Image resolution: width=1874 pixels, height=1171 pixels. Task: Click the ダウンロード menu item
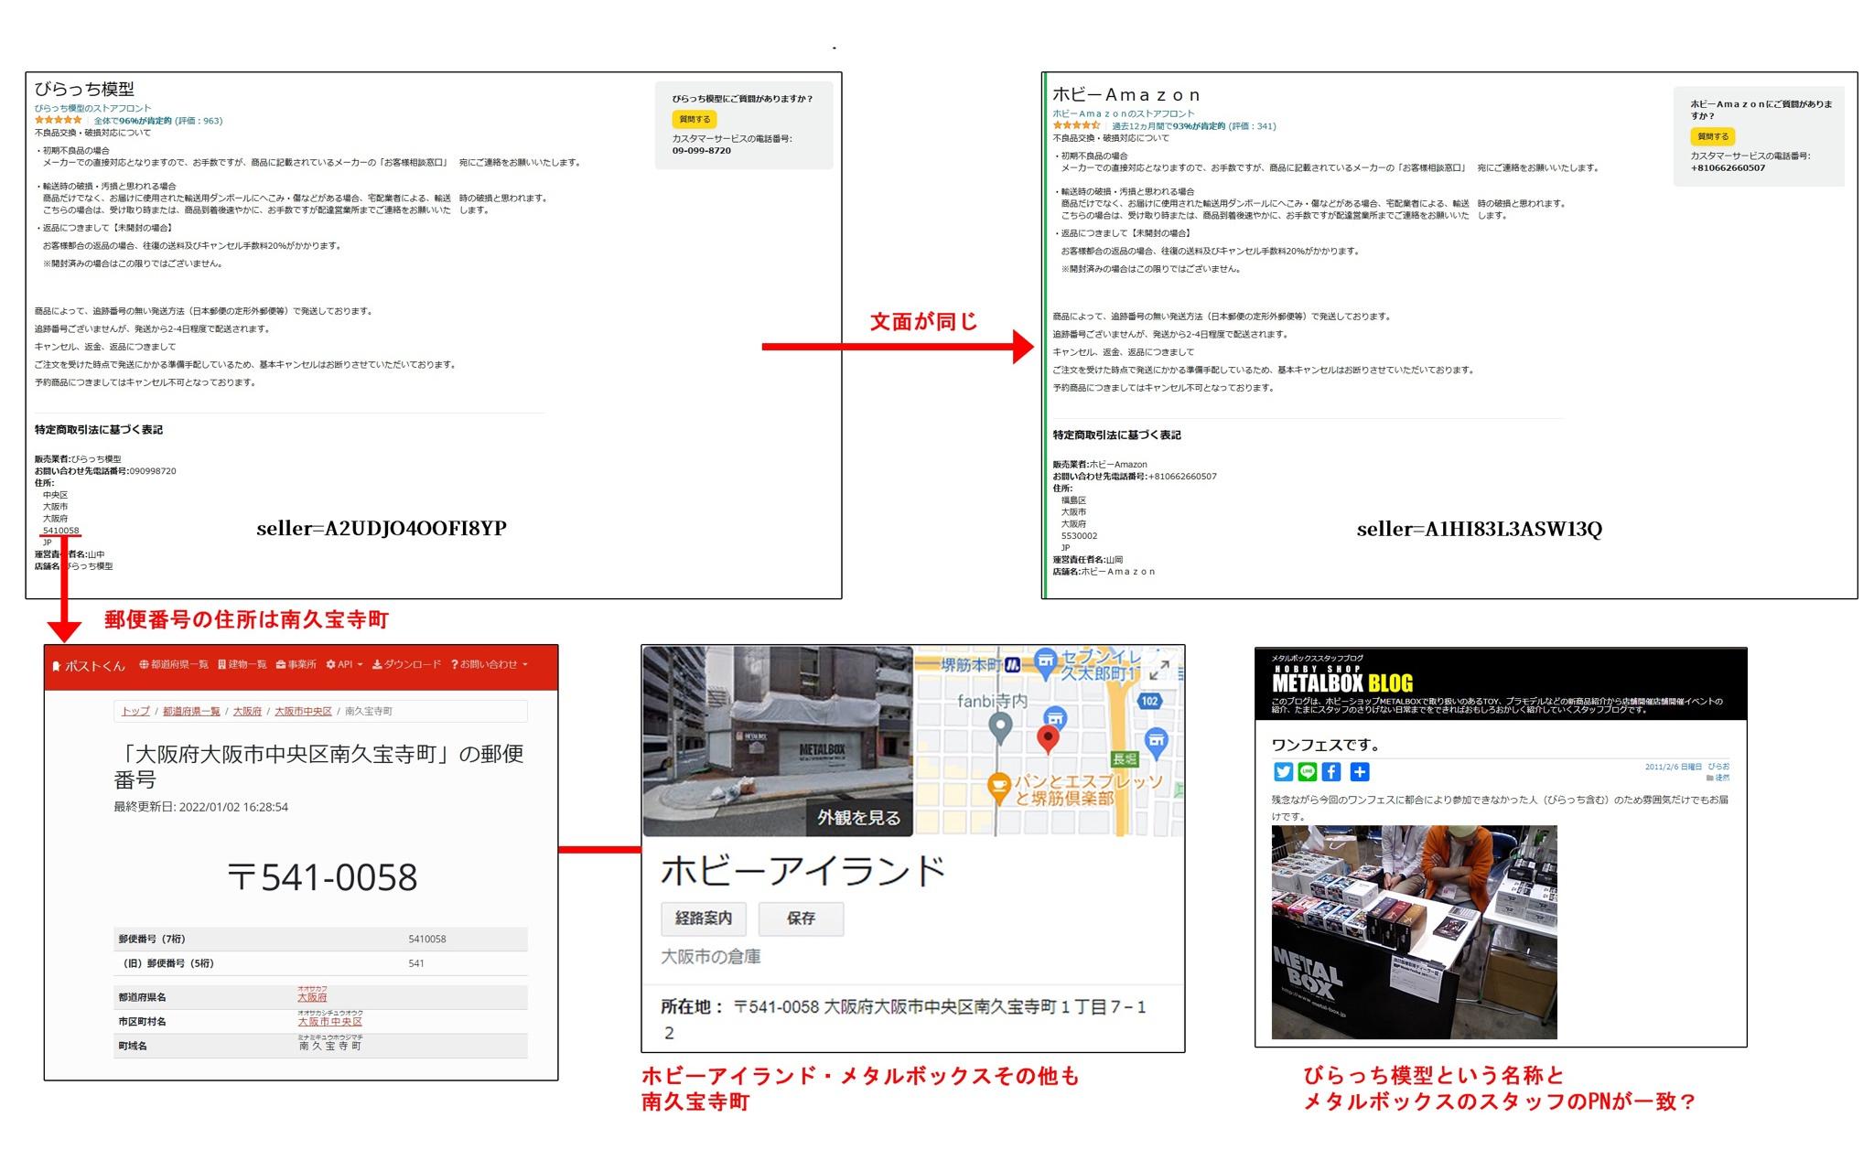click(x=406, y=664)
